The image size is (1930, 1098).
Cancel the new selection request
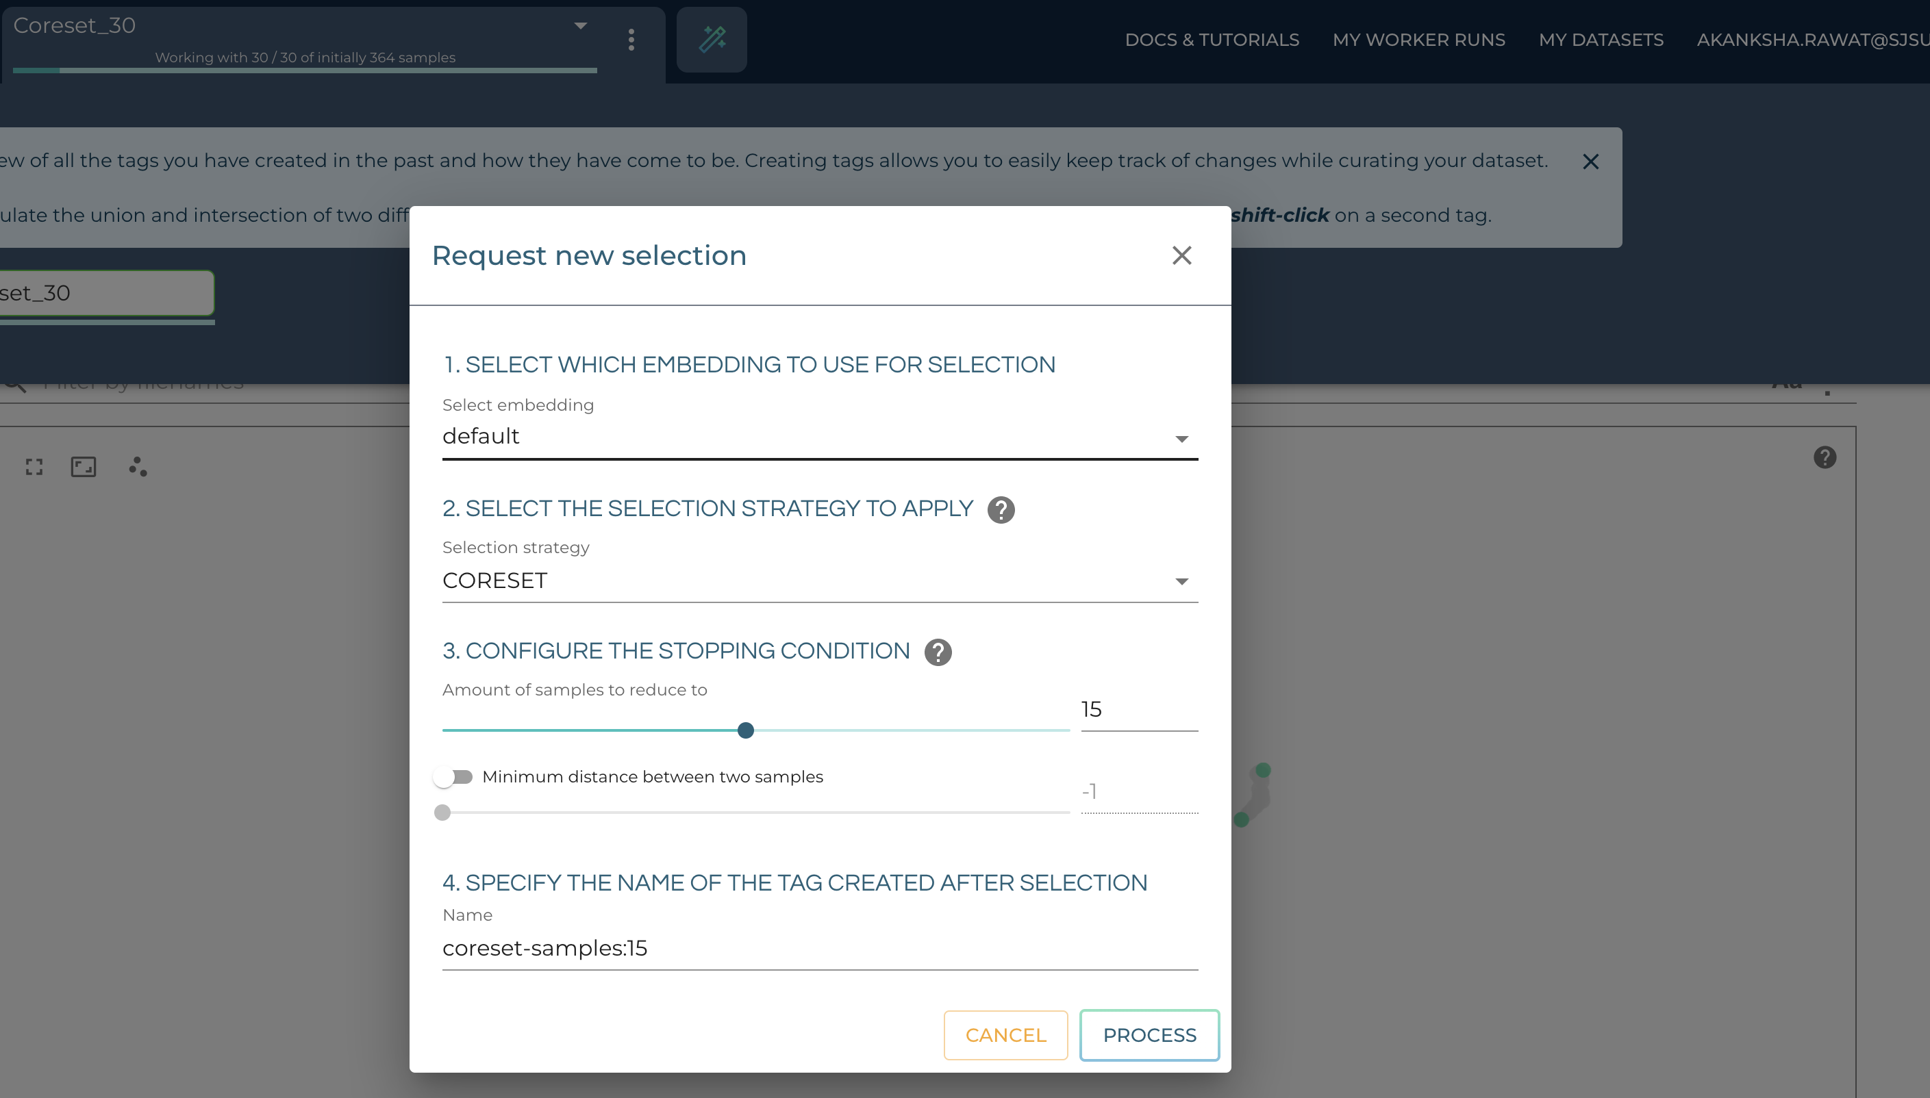pos(1005,1034)
